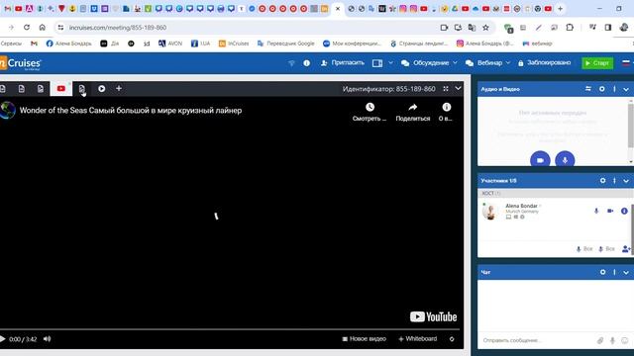Viewport: 634px width, 356px height.
Task: Open more options of the chat panel
Action: [x=614, y=273]
